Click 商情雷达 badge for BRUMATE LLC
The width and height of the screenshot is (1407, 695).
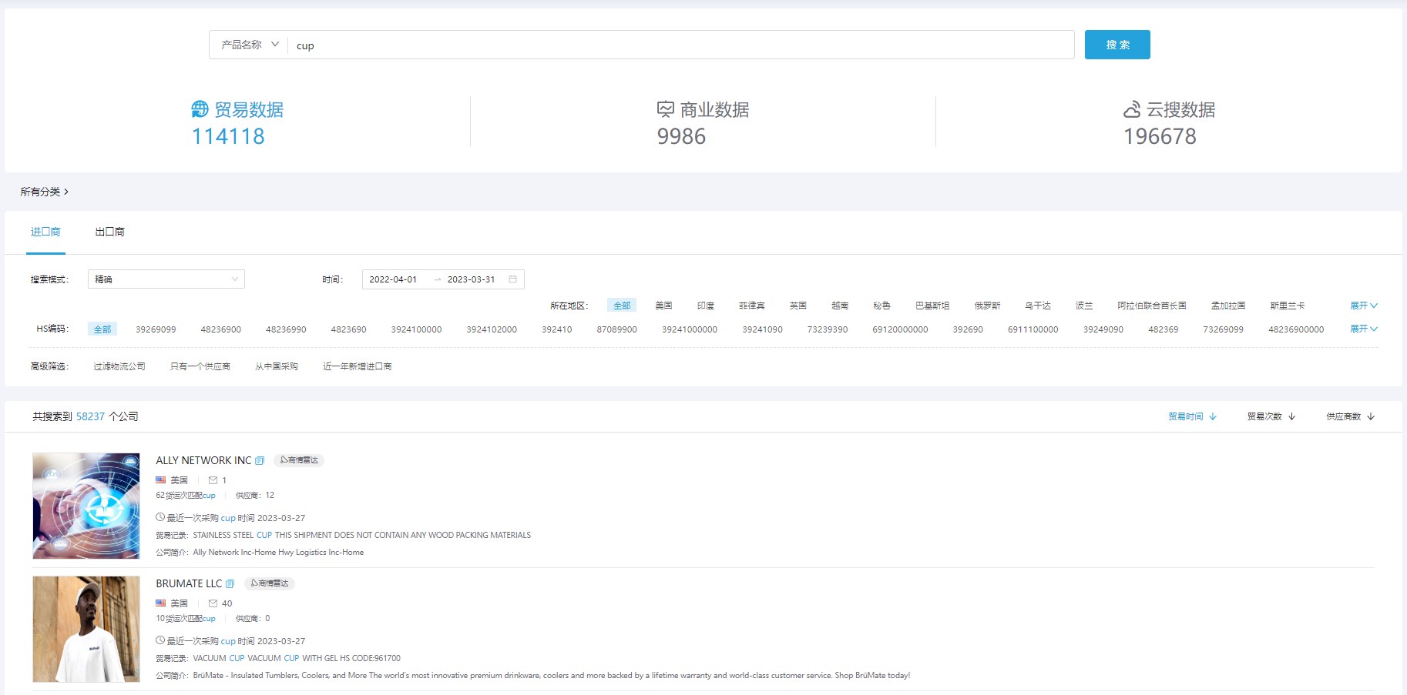(x=270, y=583)
